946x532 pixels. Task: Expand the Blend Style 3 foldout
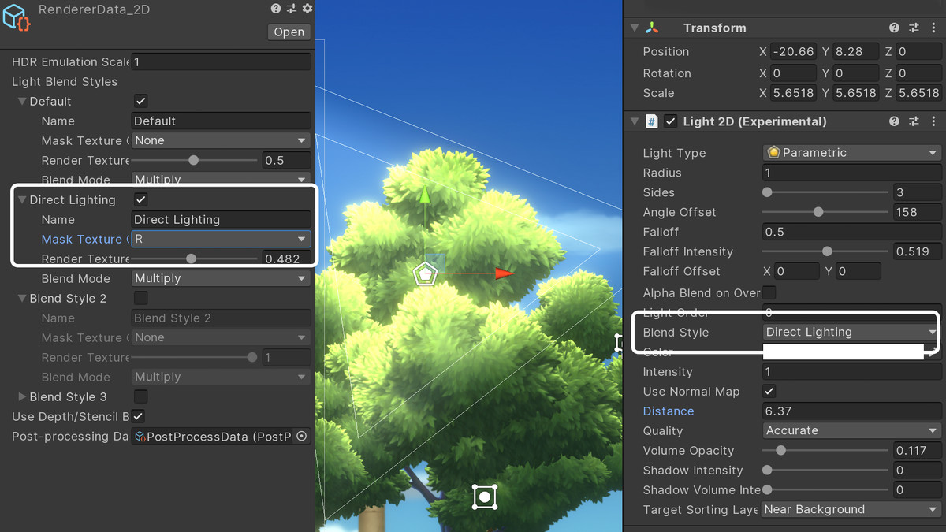(x=22, y=396)
